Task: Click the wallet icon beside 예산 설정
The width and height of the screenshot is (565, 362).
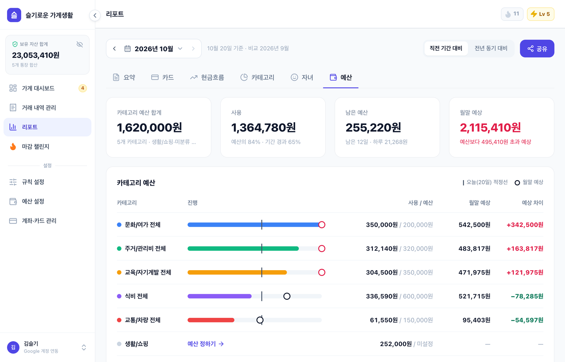Action: [13, 201]
